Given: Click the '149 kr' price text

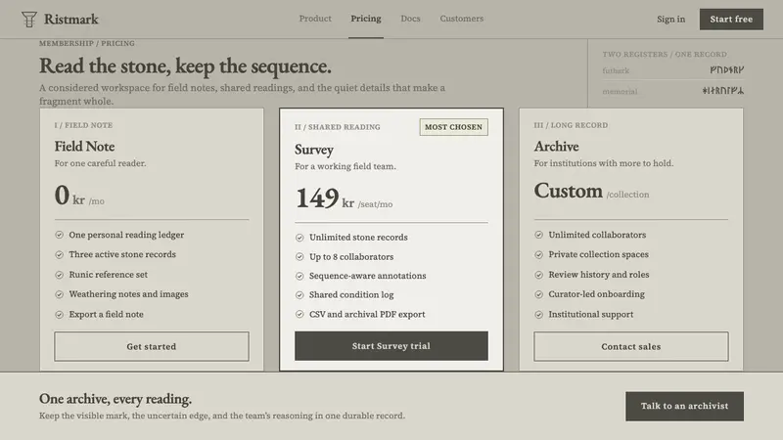Looking at the screenshot, I should [x=325, y=198].
